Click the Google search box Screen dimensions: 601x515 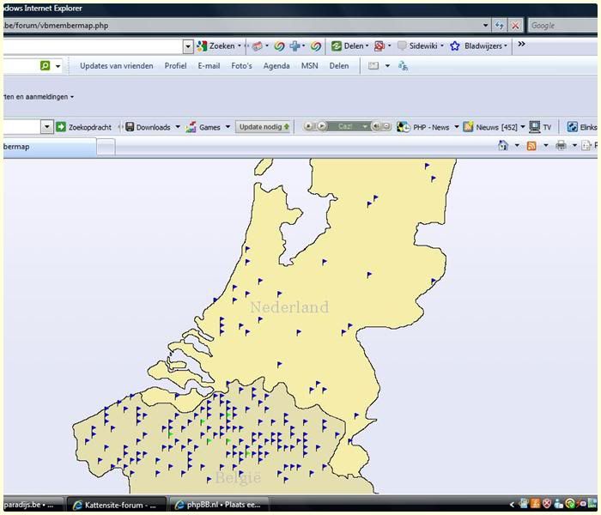562,26
